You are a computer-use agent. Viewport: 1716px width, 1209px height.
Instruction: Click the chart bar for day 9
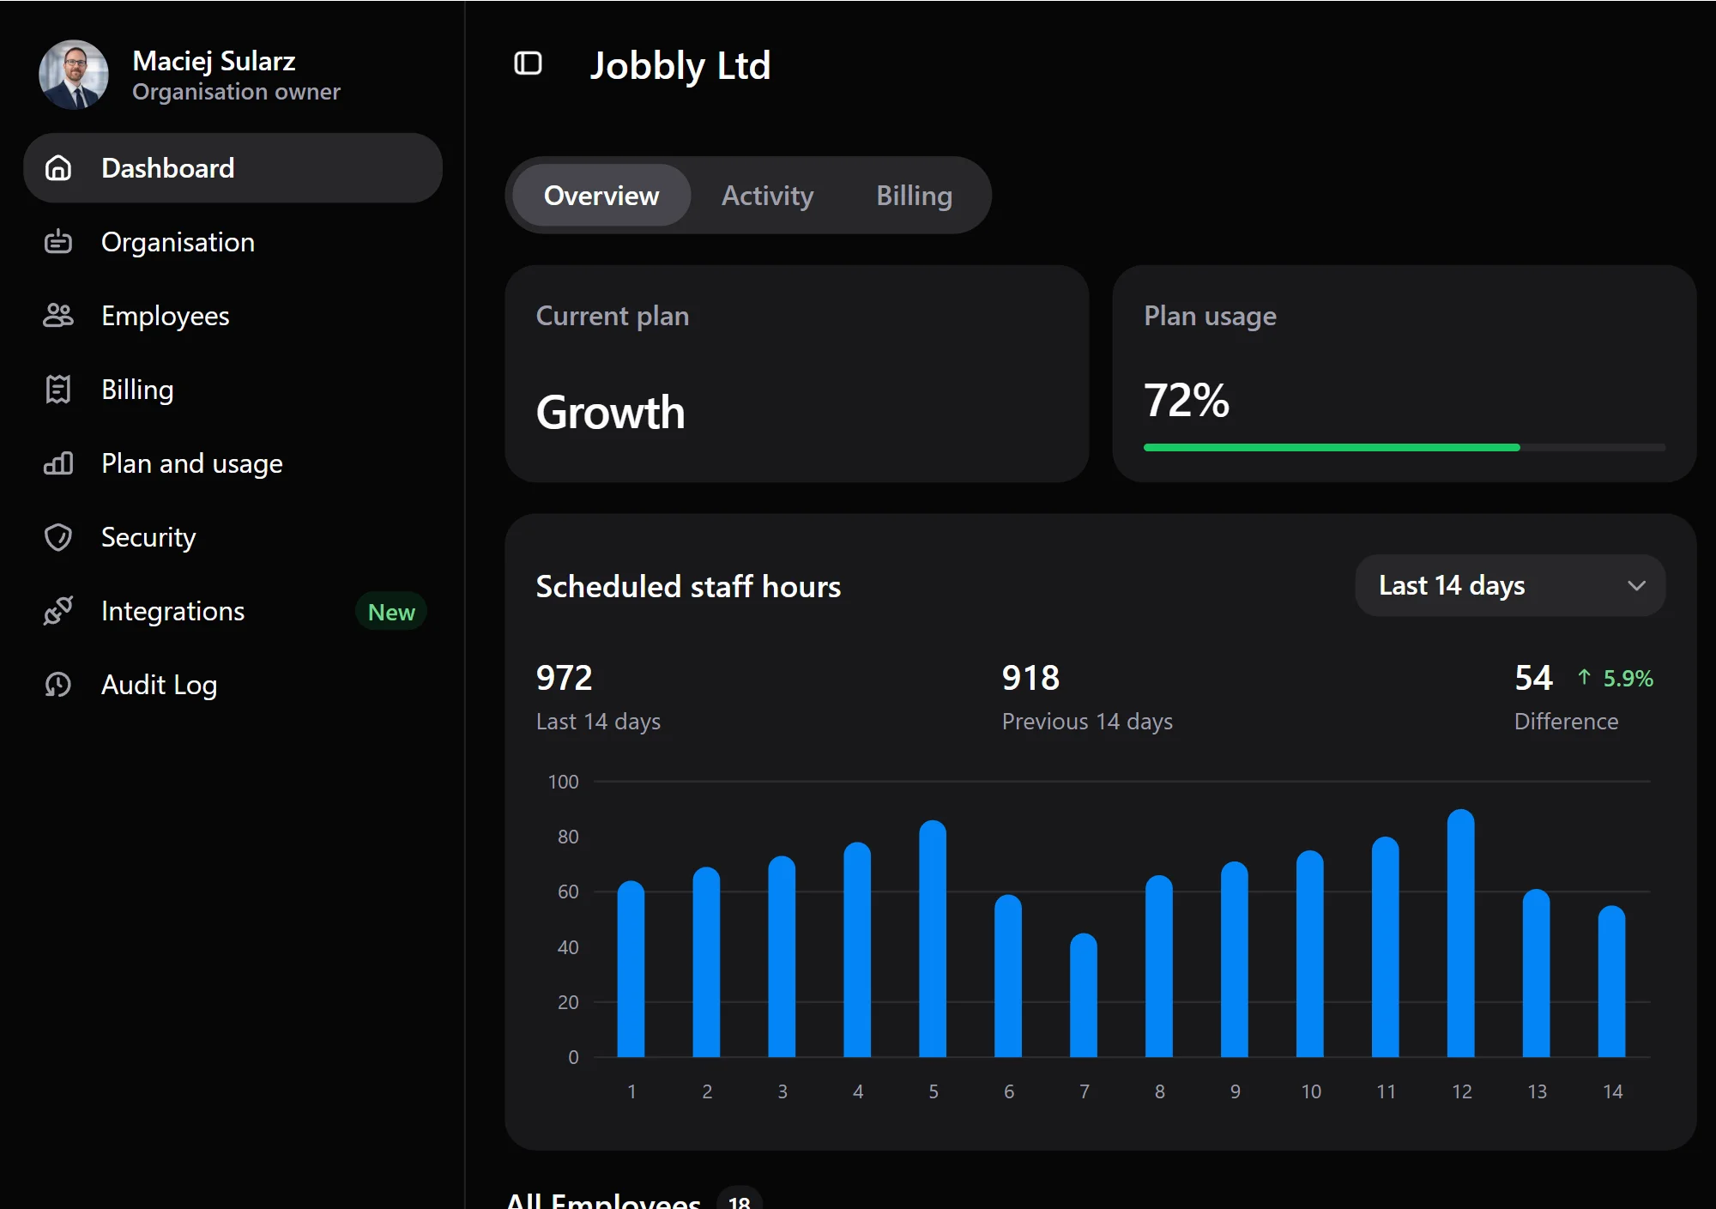1235,959
